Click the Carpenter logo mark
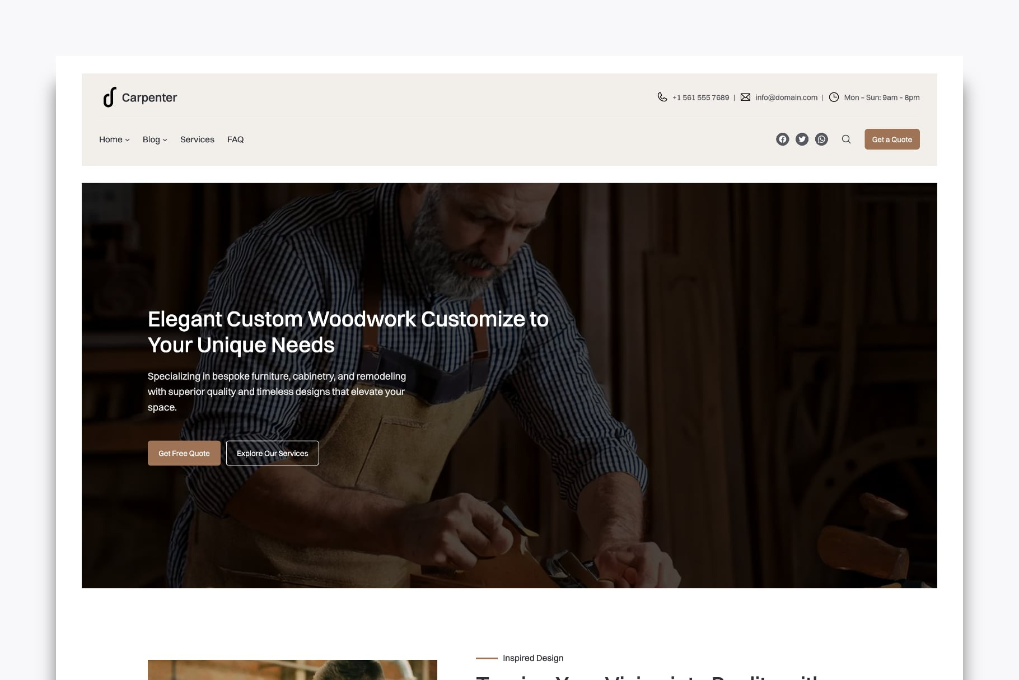The width and height of the screenshot is (1019, 680). point(109,97)
